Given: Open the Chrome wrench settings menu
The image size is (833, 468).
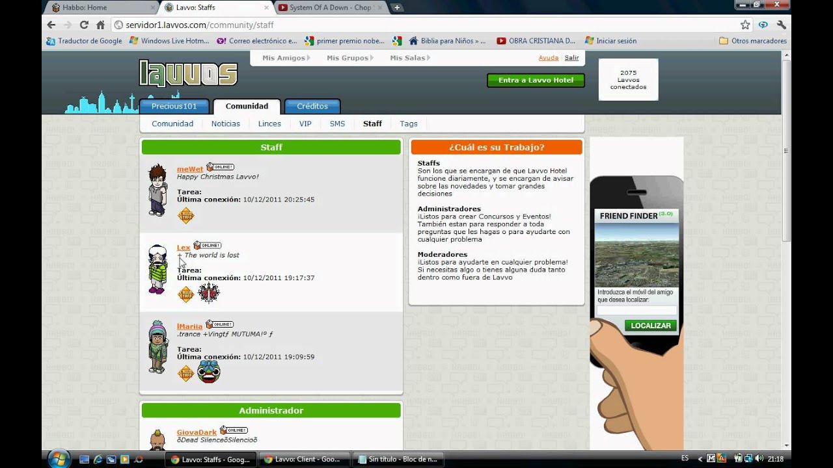Looking at the screenshot, I should (782, 25).
